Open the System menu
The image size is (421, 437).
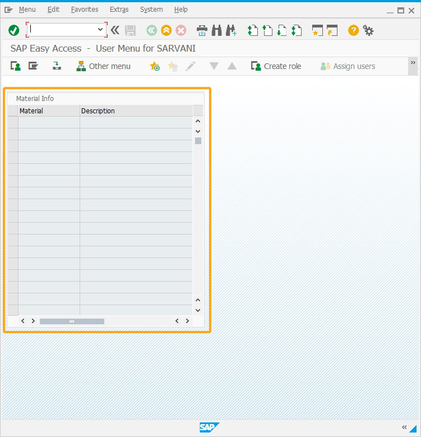point(151,10)
